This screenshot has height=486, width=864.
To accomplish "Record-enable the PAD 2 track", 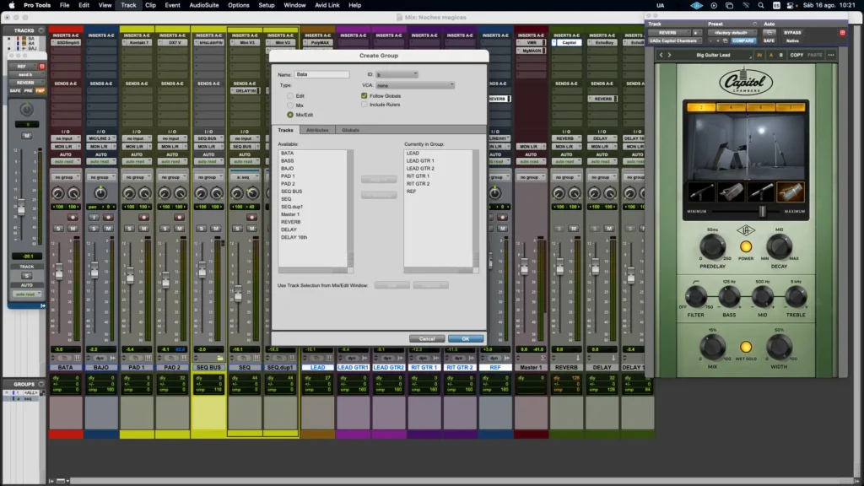I will click(179, 217).
